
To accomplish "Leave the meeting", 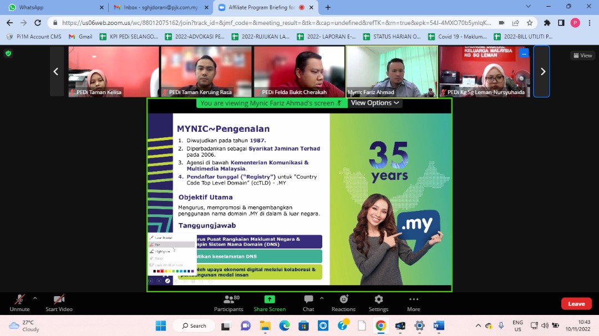I will pyautogui.click(x=576, y=304).
